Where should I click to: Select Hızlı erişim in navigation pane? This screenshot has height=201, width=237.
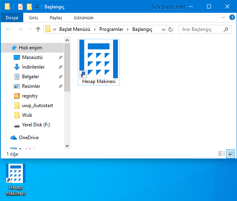[32, 48]
